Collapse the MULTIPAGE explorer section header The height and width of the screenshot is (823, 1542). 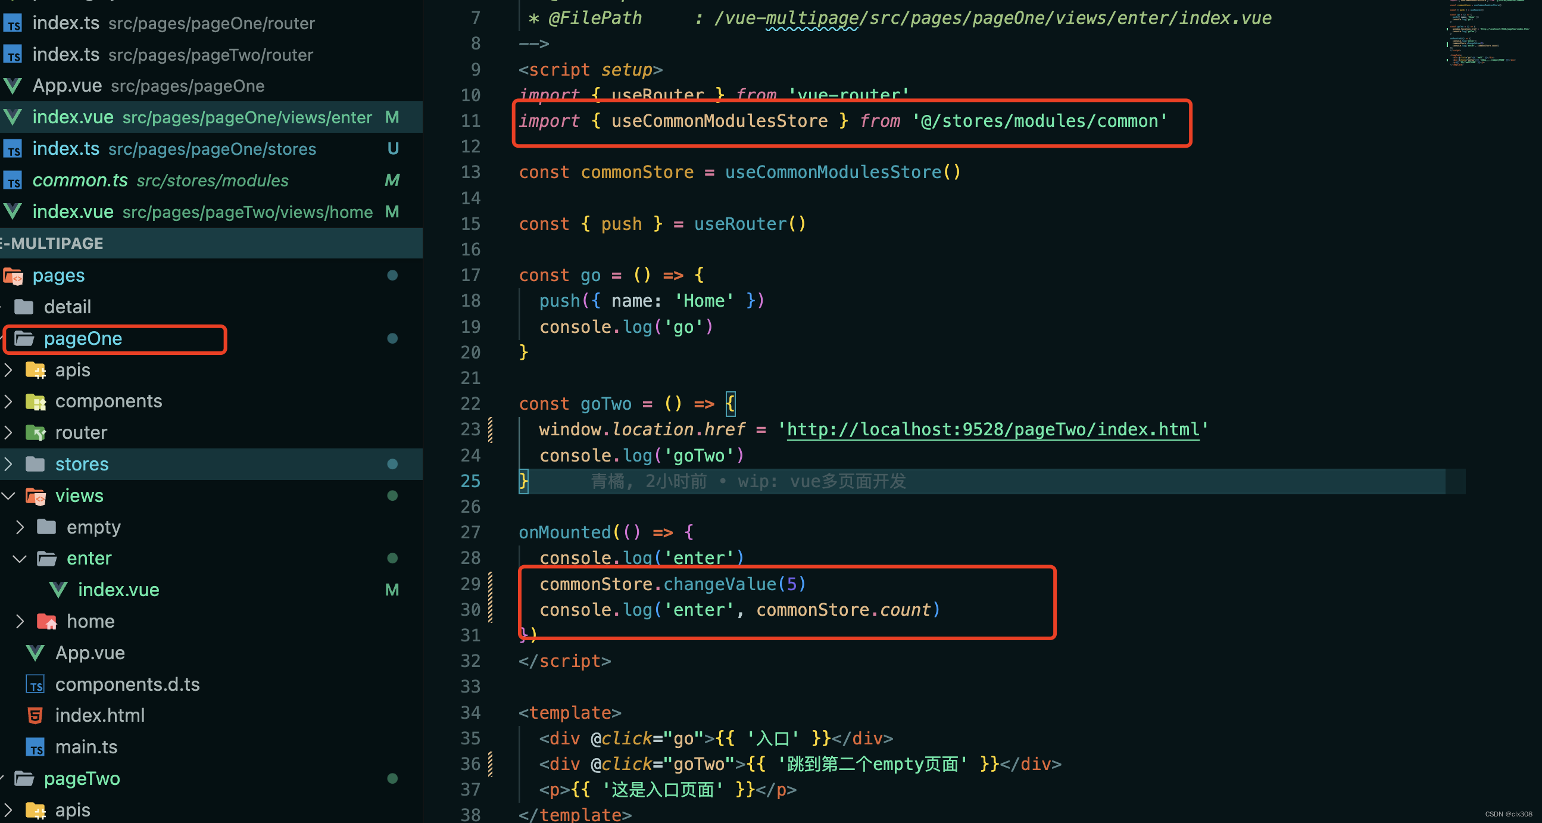[211, 243]
